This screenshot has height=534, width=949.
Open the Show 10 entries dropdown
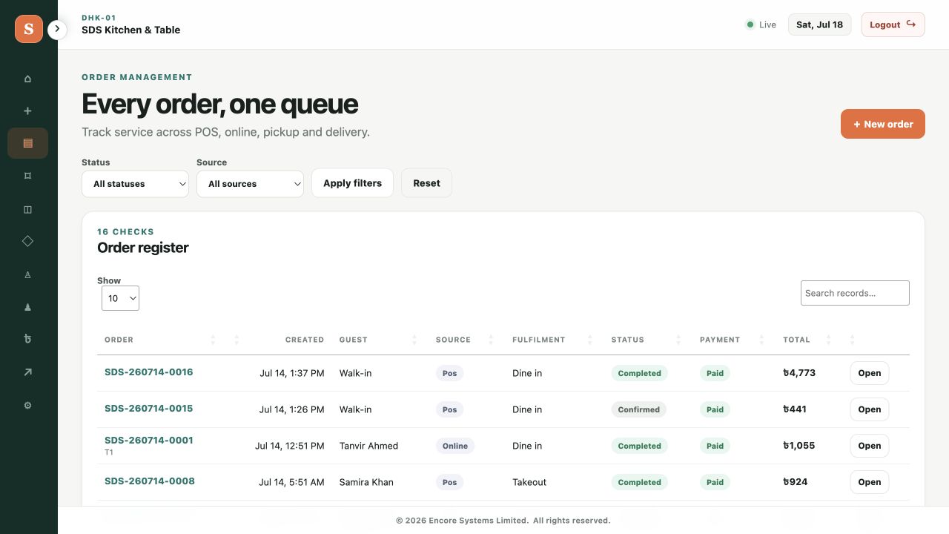tap(120, 298)
